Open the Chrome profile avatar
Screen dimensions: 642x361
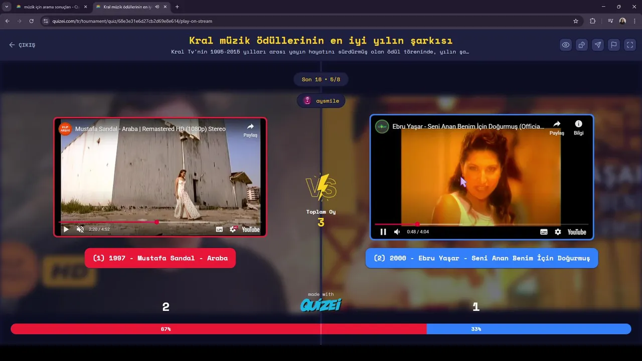[622, 21]
